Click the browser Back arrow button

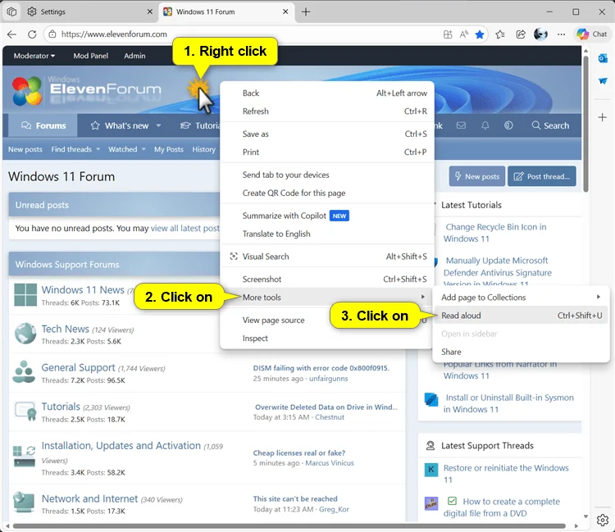point(11,34)
